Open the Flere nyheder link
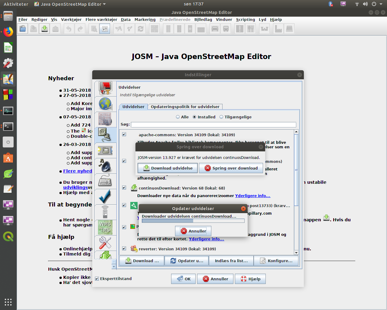387x310 pixels. tap(78, 171)
